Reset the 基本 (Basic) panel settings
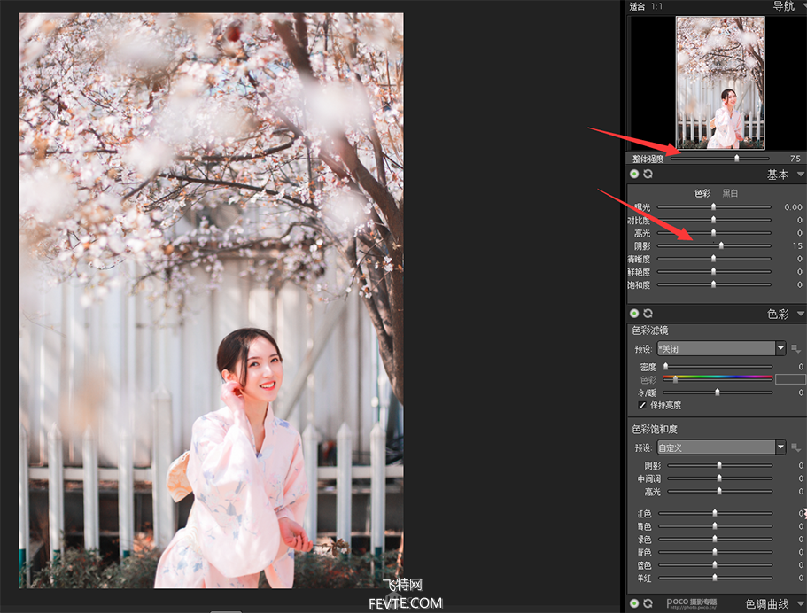 tap(648, 175)
